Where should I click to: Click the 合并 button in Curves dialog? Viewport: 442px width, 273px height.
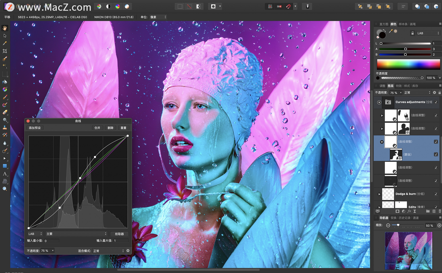tap(97, 128)
